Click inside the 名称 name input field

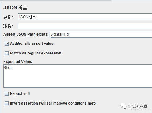tap(85, 17)
